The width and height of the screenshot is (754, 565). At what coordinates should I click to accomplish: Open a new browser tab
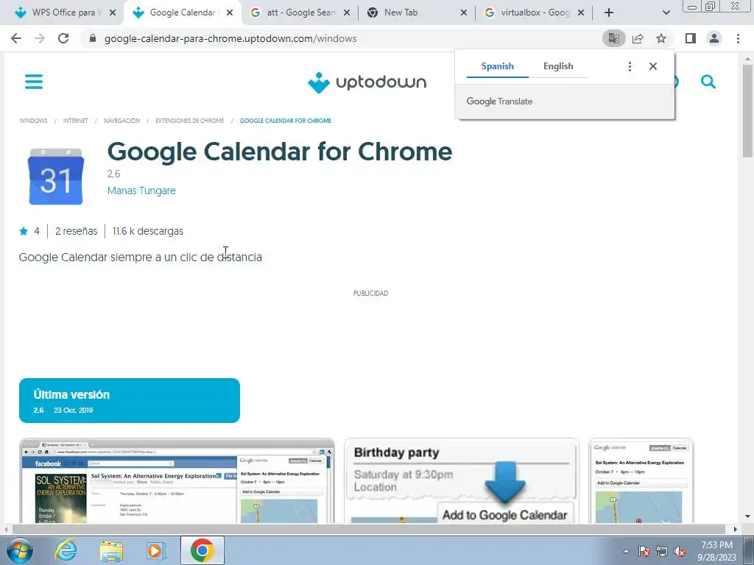(x=609, y=13)
